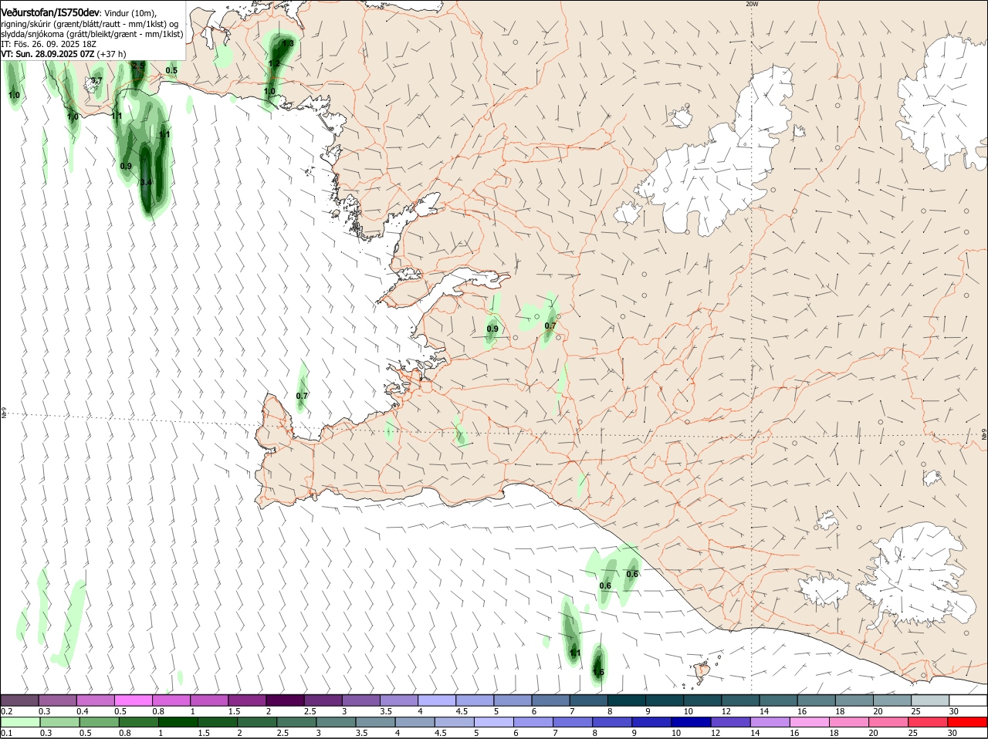Click the '(+37 h)' forecast offset text
The image size is (988, 739).
(x=112, y=55)
